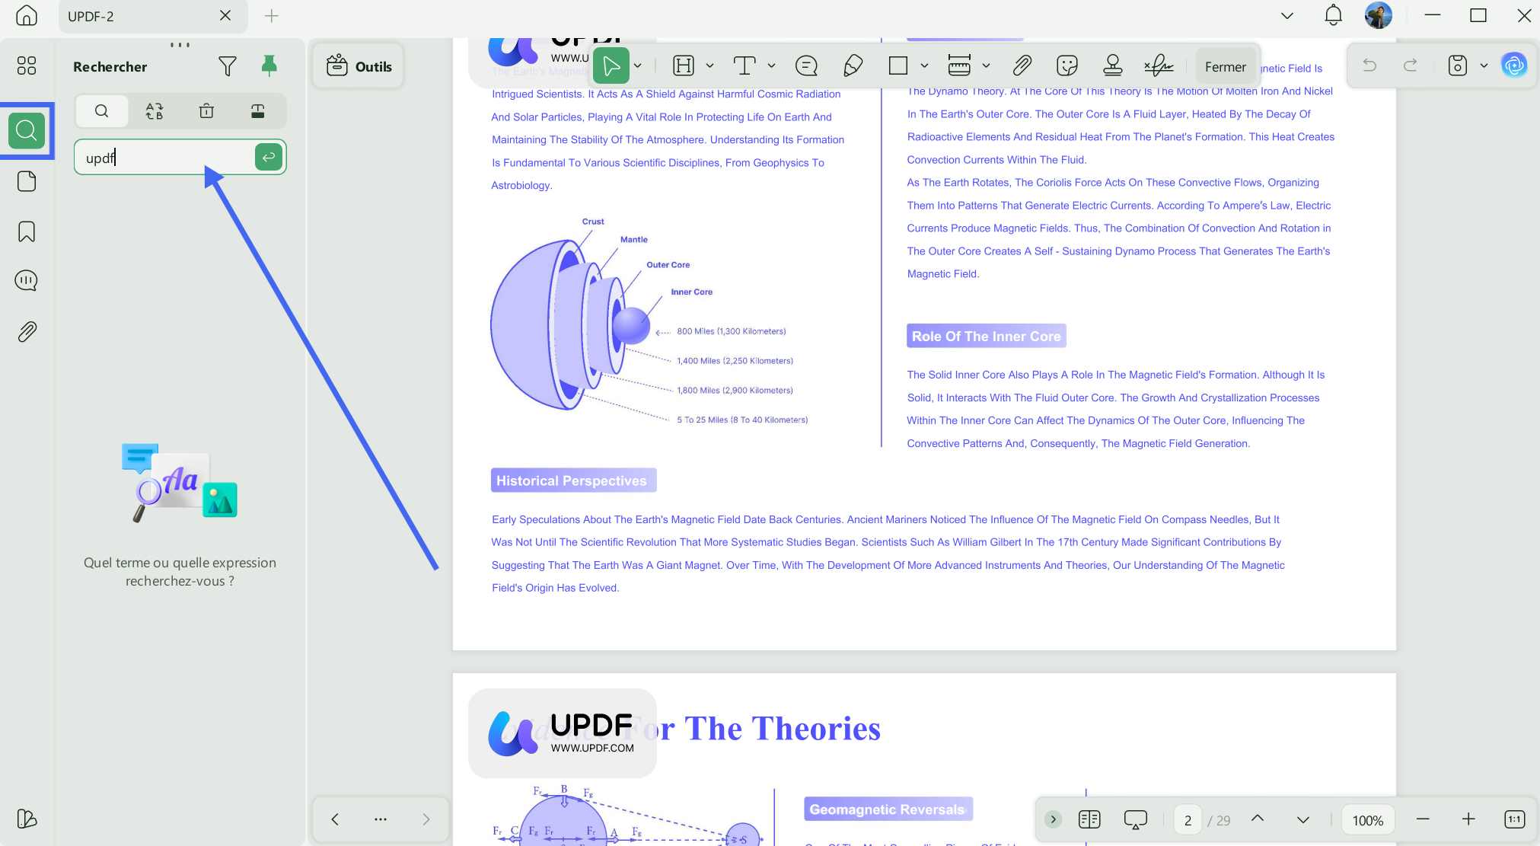Close the UPDF-2 tab
Screen dimensions: 1540x846
tap(225, 15)
